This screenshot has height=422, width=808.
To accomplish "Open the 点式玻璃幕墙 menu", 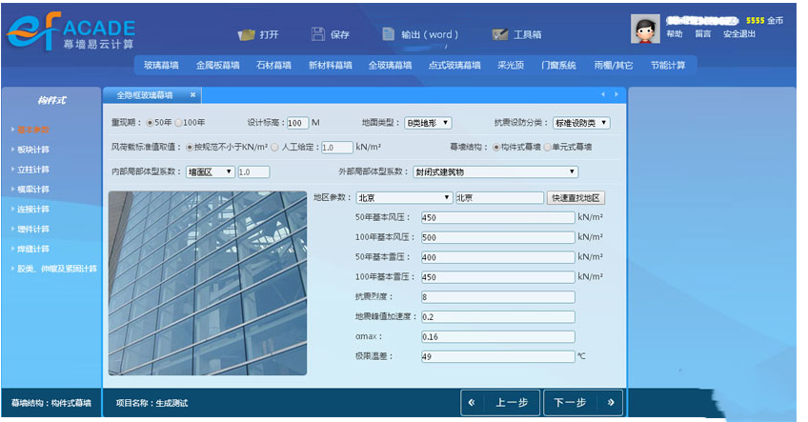I will (454, 66).
